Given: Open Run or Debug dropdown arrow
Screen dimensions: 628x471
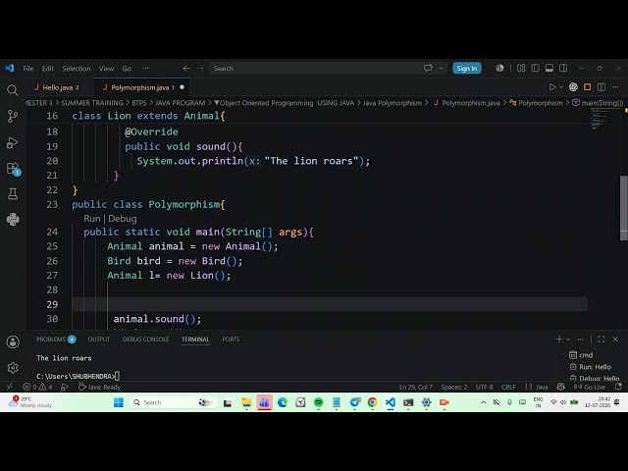Looking at the screenshot, I should pos(561,87).
